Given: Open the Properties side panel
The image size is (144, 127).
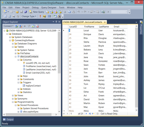Looking at the screenshot, I should click(141, 28).
